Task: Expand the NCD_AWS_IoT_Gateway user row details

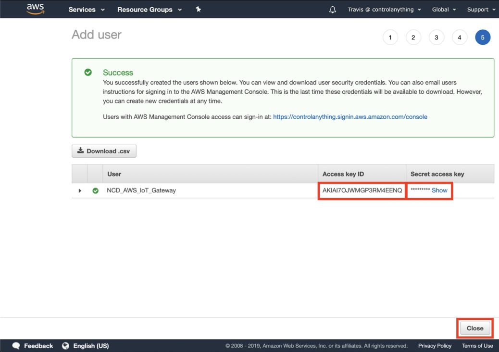Action: 79,190
